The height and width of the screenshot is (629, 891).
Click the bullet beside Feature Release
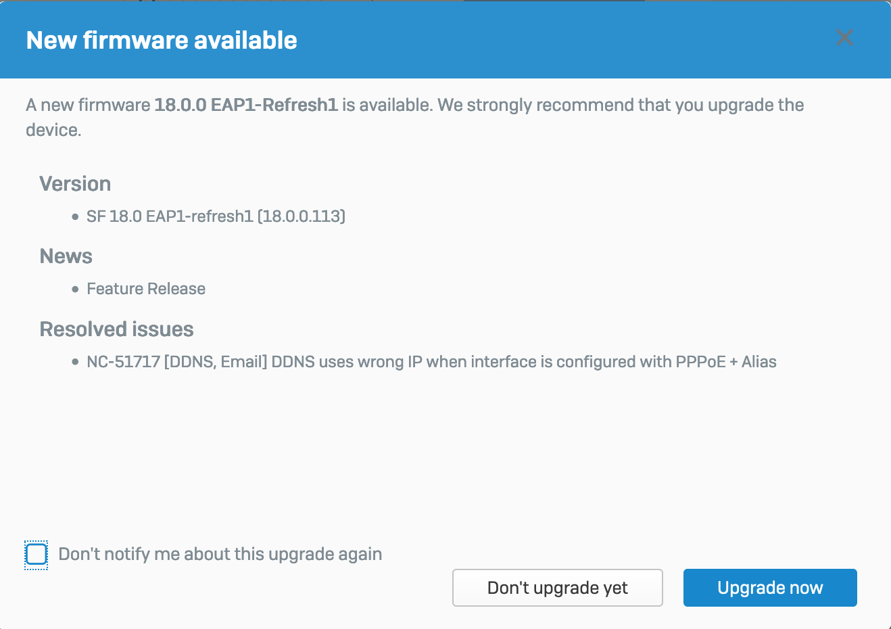click(75, 289)
